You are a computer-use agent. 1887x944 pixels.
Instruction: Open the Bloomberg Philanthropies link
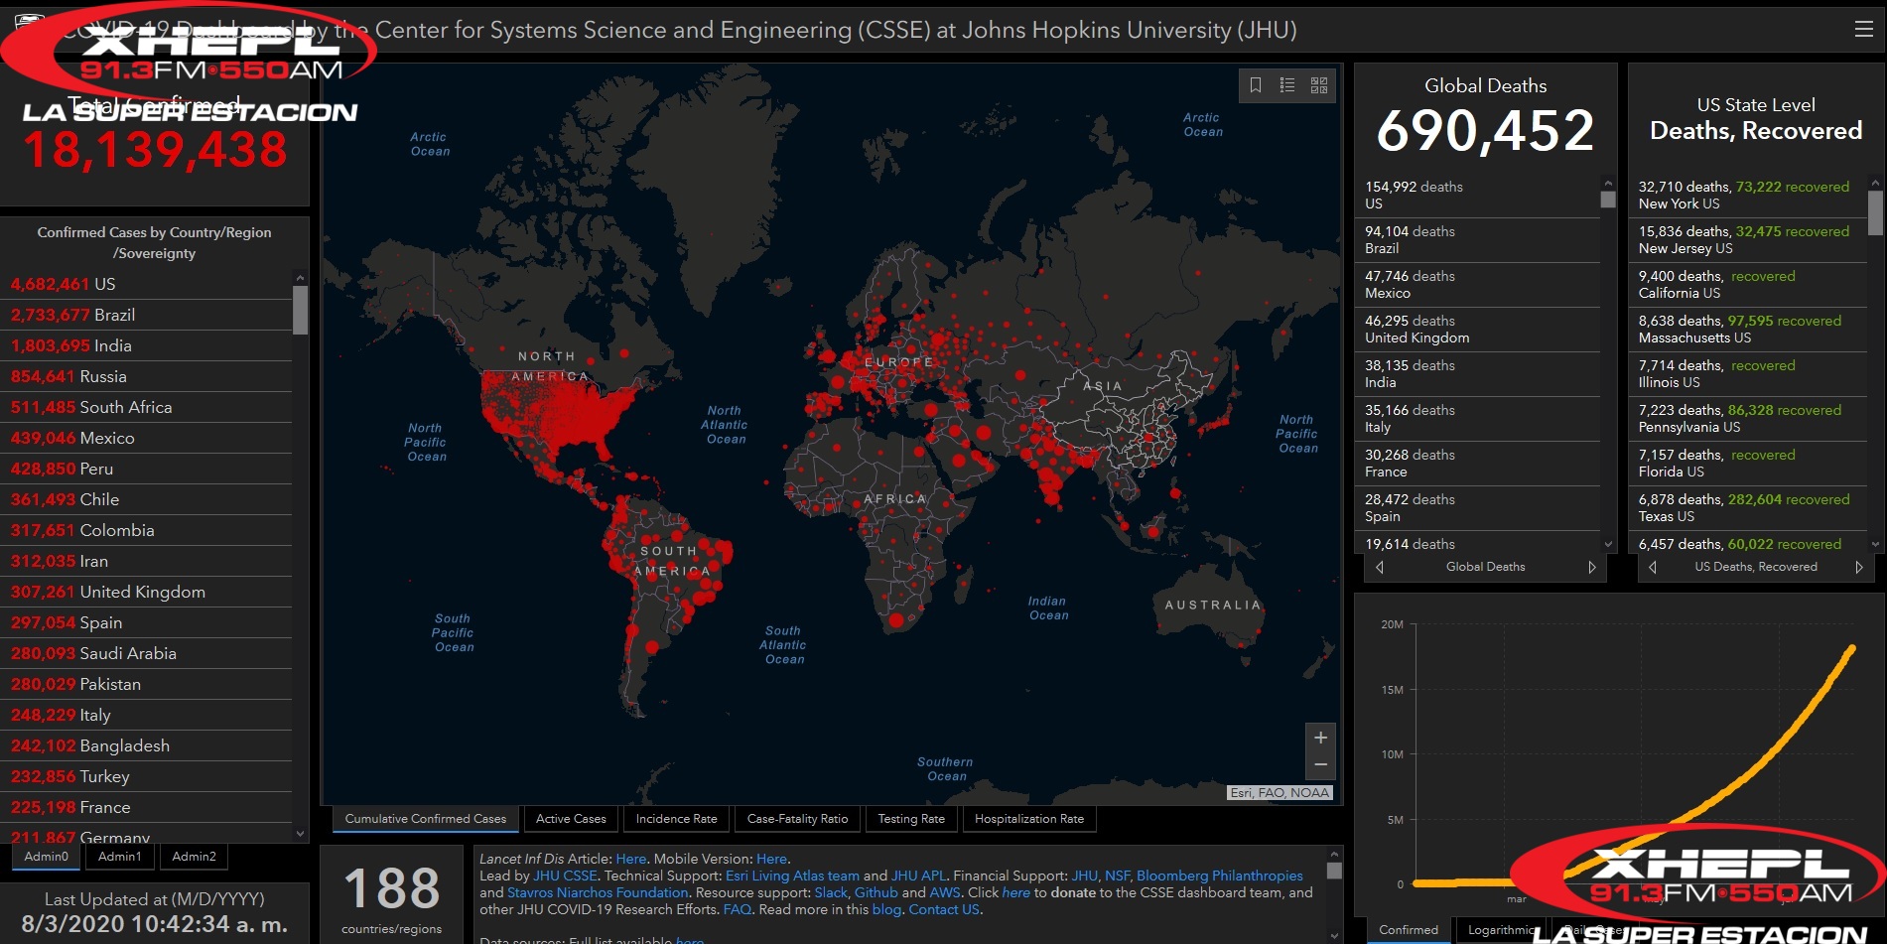coord(1219,876)
